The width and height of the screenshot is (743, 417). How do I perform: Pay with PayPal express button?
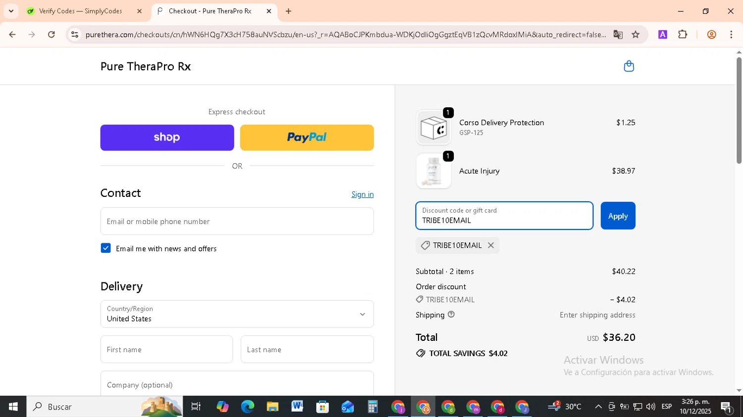coord(307,138)
